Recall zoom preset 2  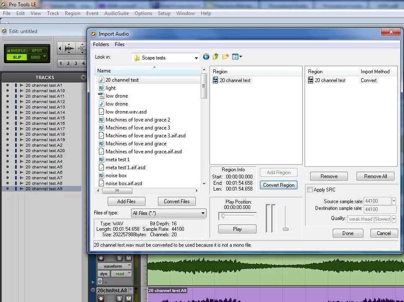tap(68, 63)
